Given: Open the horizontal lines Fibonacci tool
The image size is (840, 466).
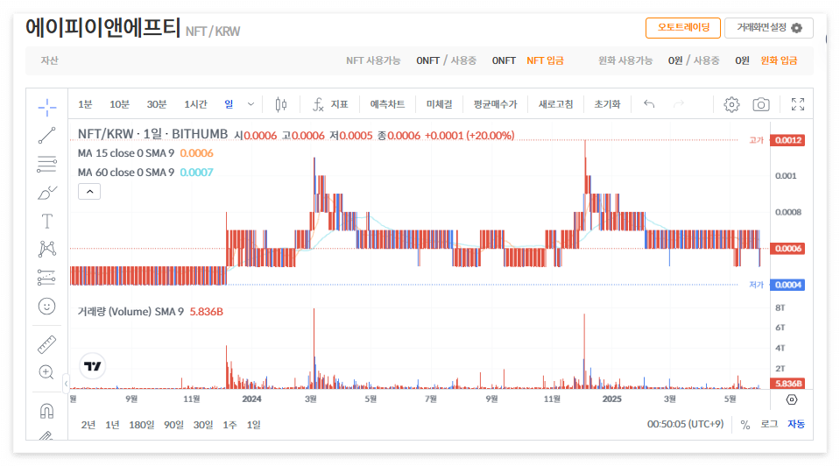Looking at the screenshot, I should click(47, 164).
